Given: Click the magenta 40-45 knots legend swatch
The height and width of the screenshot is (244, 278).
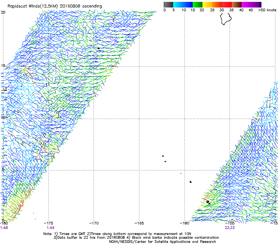Looking at the screenshot, I should (x=246, y=5).
